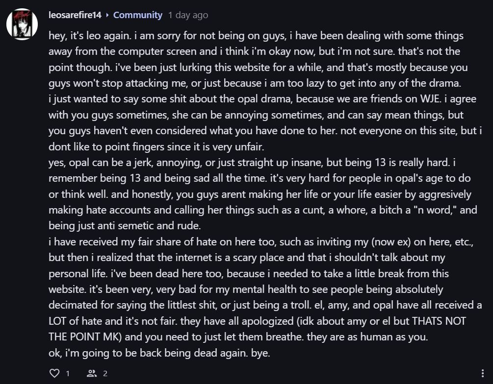Click the two-people icon below the post
493x384 pixels.
coord(92,373)
